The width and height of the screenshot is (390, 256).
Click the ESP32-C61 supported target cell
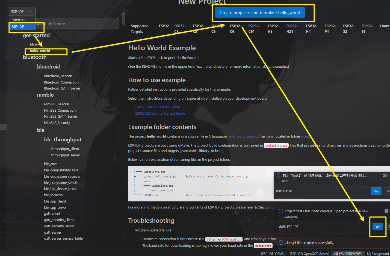254,29
